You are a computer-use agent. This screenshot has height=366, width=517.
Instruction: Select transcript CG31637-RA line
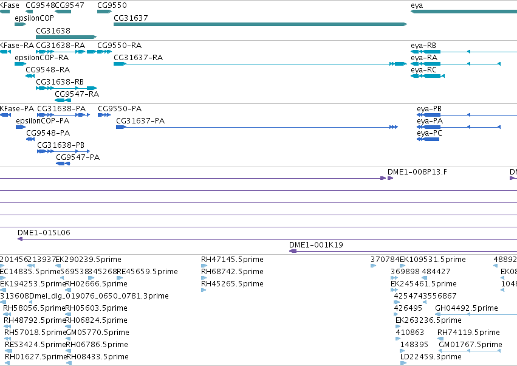point(260,64)
